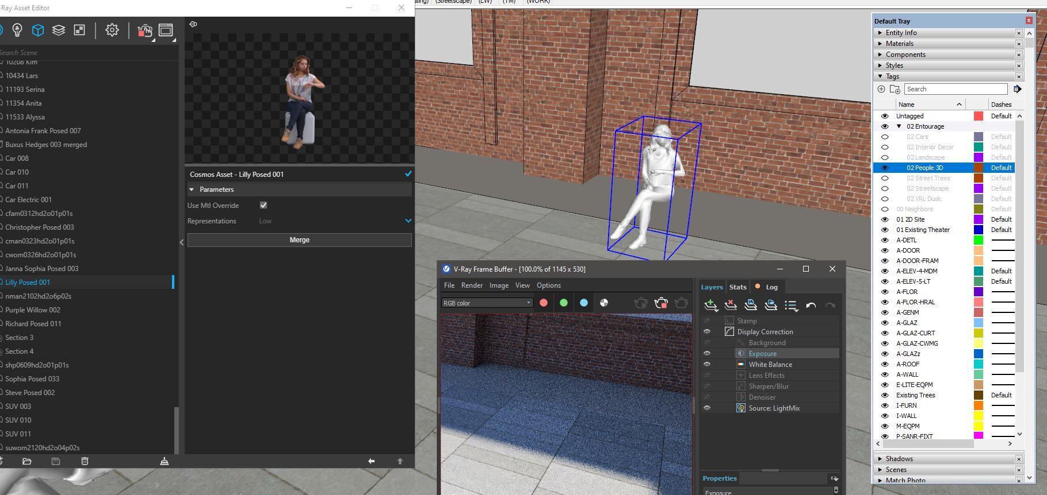1047x495 pixels.
Task: Undo the last layer change
Action: pos(811,305)
